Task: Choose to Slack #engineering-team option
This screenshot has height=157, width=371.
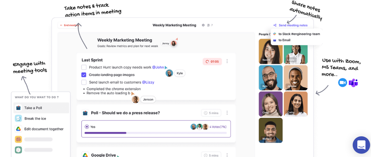Action: pos(297,34)
